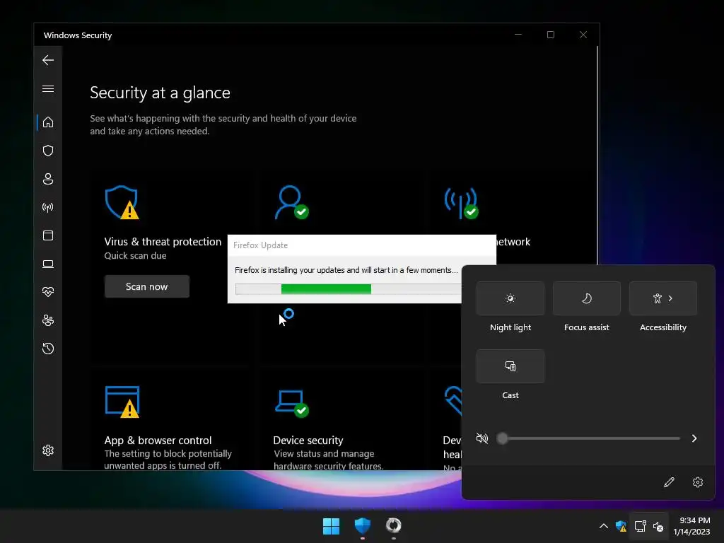Open Account protection person icon in sidebar
724x543 pixels.
pyautogui.click(x=48, y=179)
